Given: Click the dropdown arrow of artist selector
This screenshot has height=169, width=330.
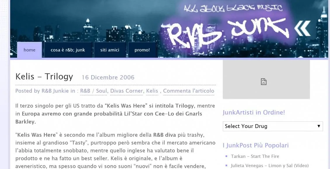Looking at the screenshot, I should tap(319, 126).
